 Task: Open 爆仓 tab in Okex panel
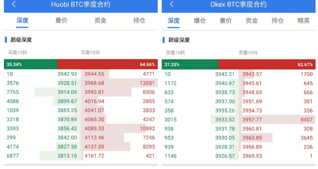[200, 21]
